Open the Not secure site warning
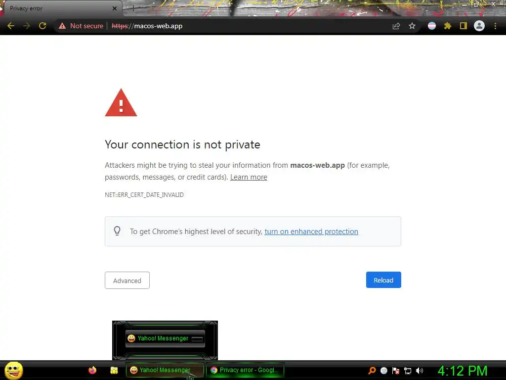Image resolution: width=506 pixels, height=380 pixels. click(x=81, y=26)
